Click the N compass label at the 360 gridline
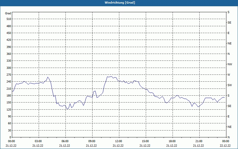The width and height of the screenshot is (238, 149). (x=228, y=54)
